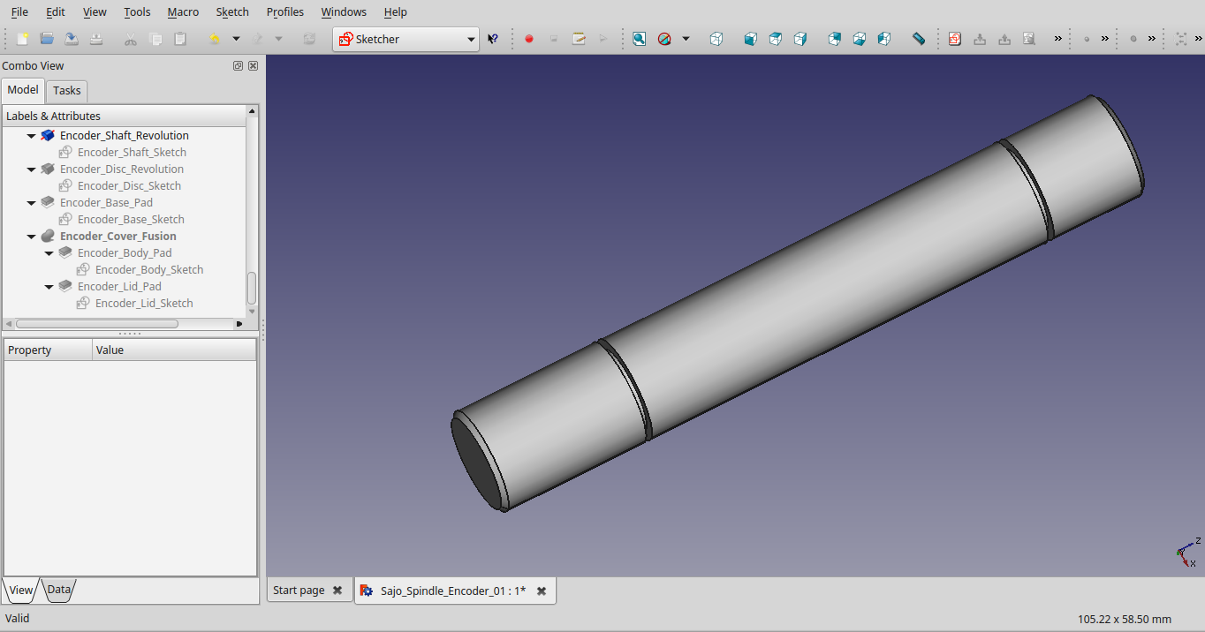Screen dimensions: 1205x632
Task: Click the stop macro recording square icon
Action: (x=554, y=39)
